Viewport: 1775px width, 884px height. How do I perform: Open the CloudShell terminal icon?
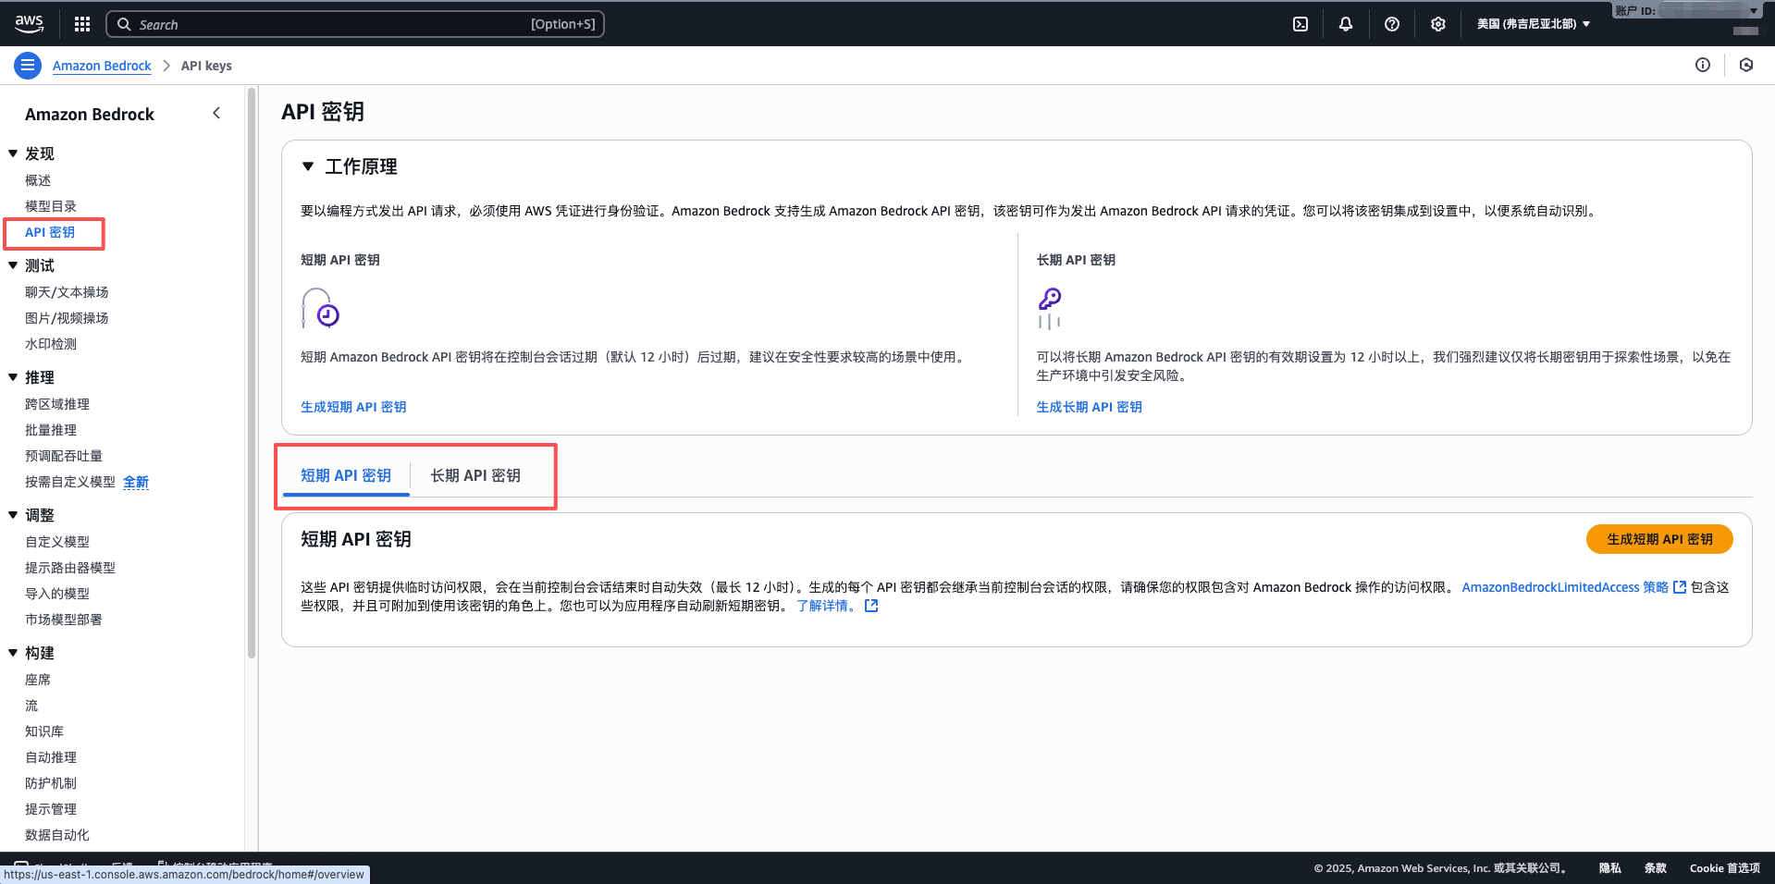click(x=1300, y=24)
